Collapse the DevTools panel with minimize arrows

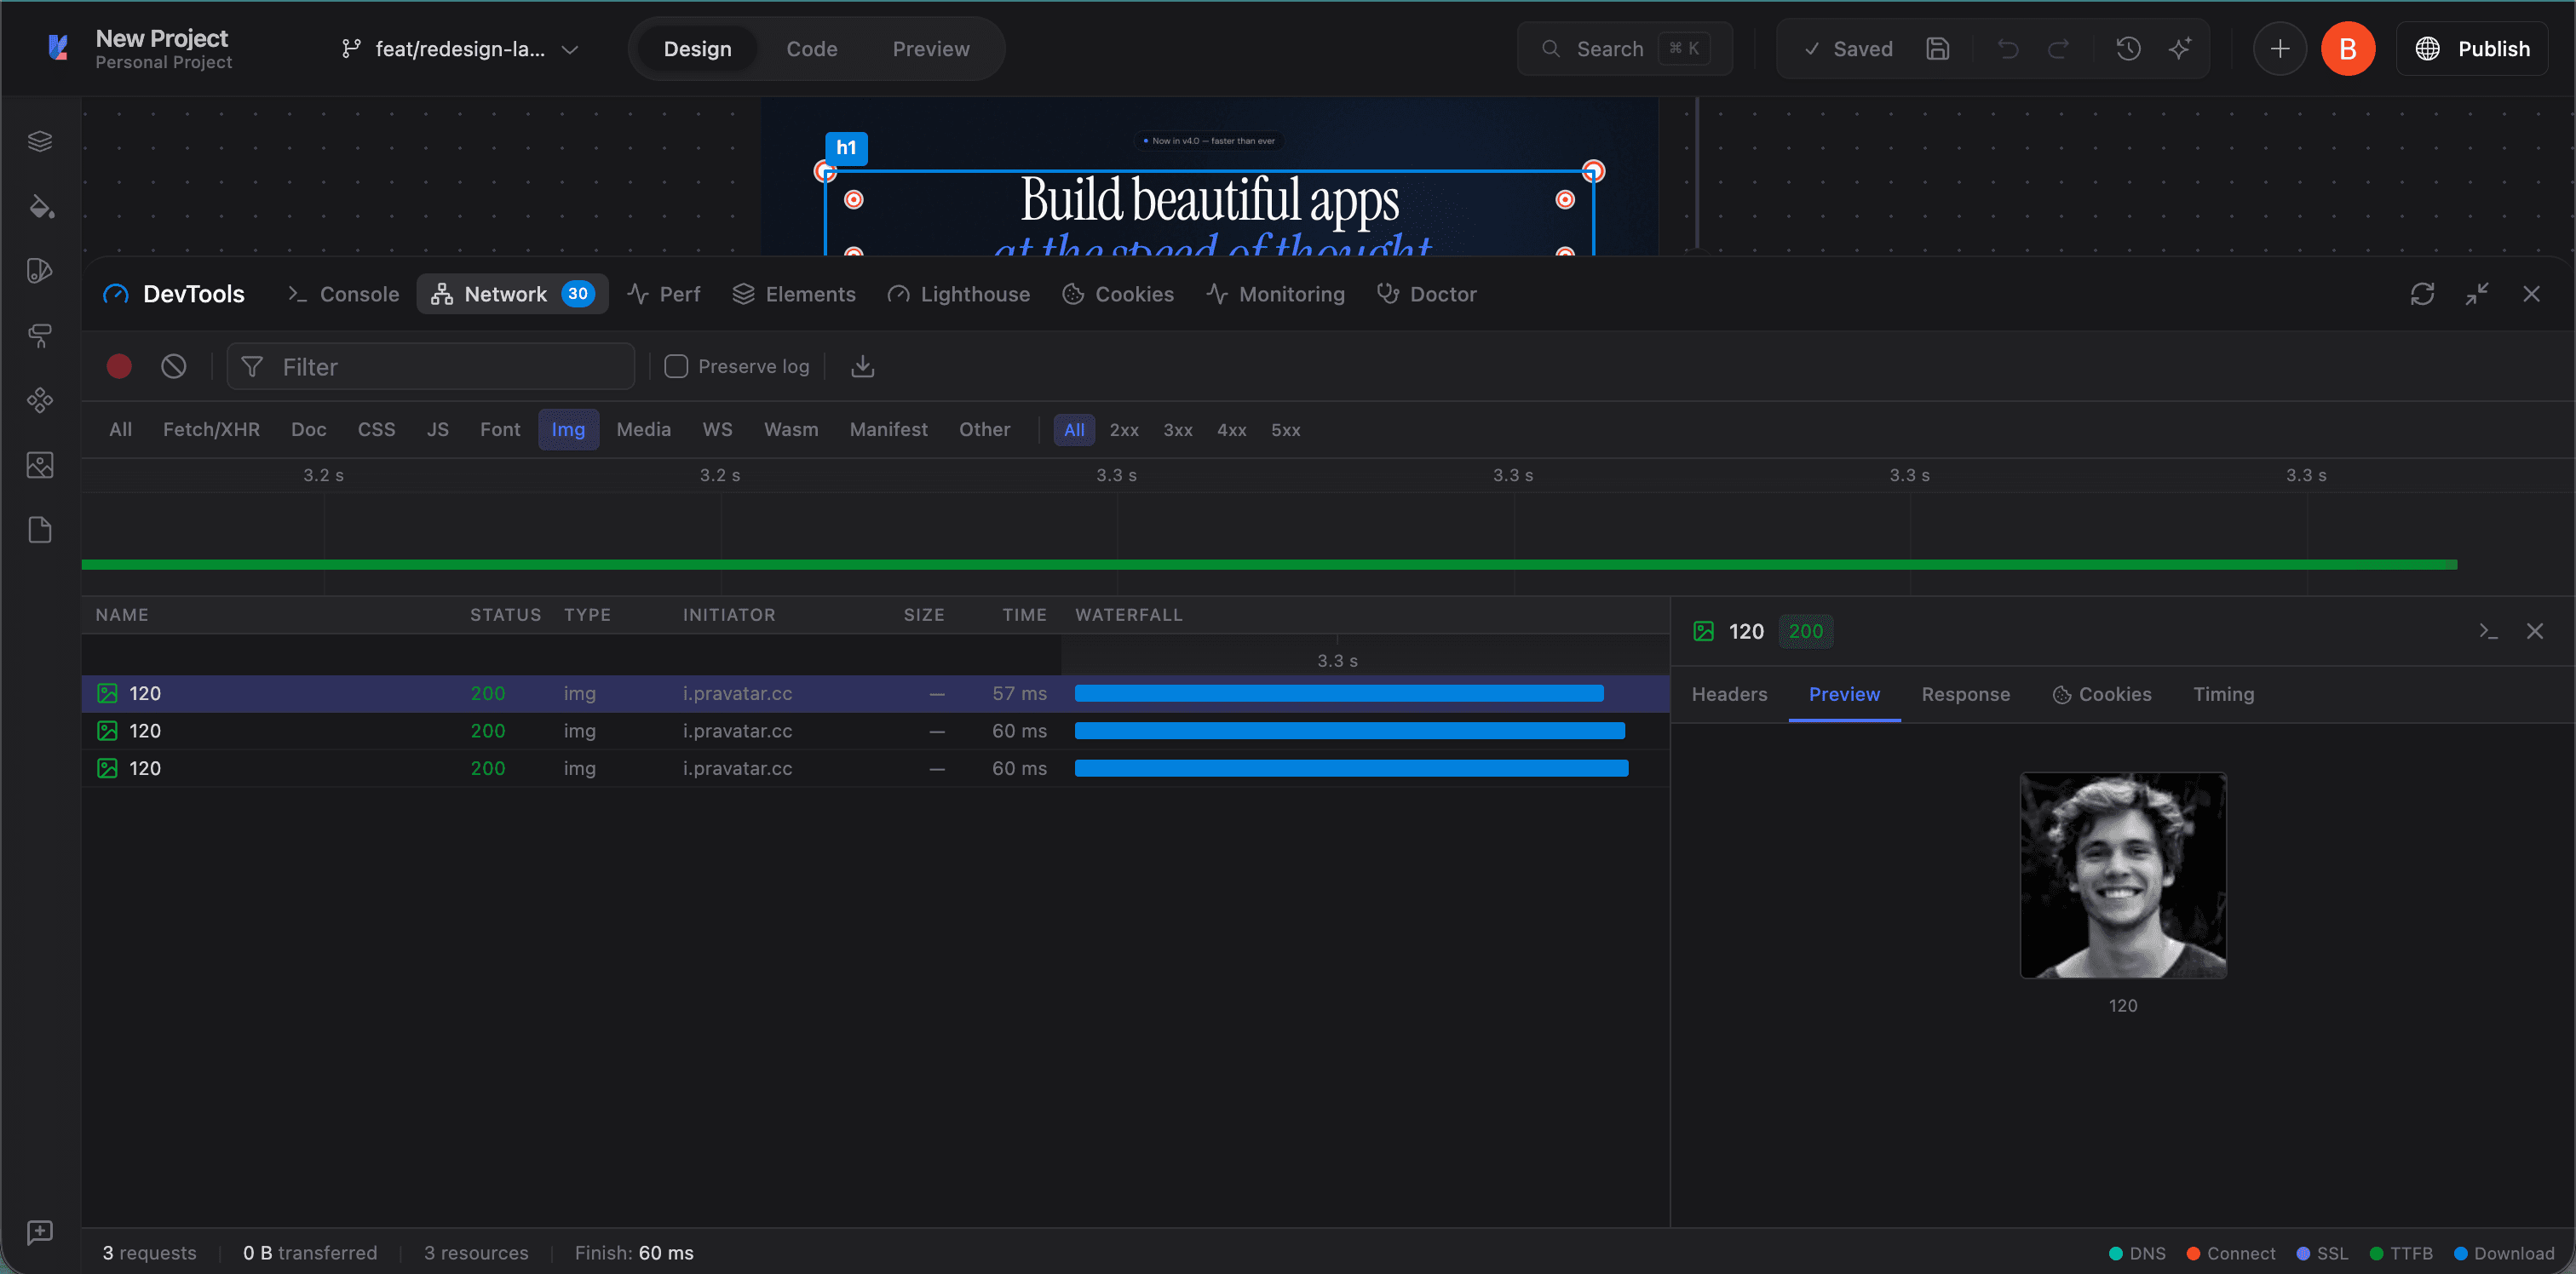pyautogui.click(x=2477, y=294)
